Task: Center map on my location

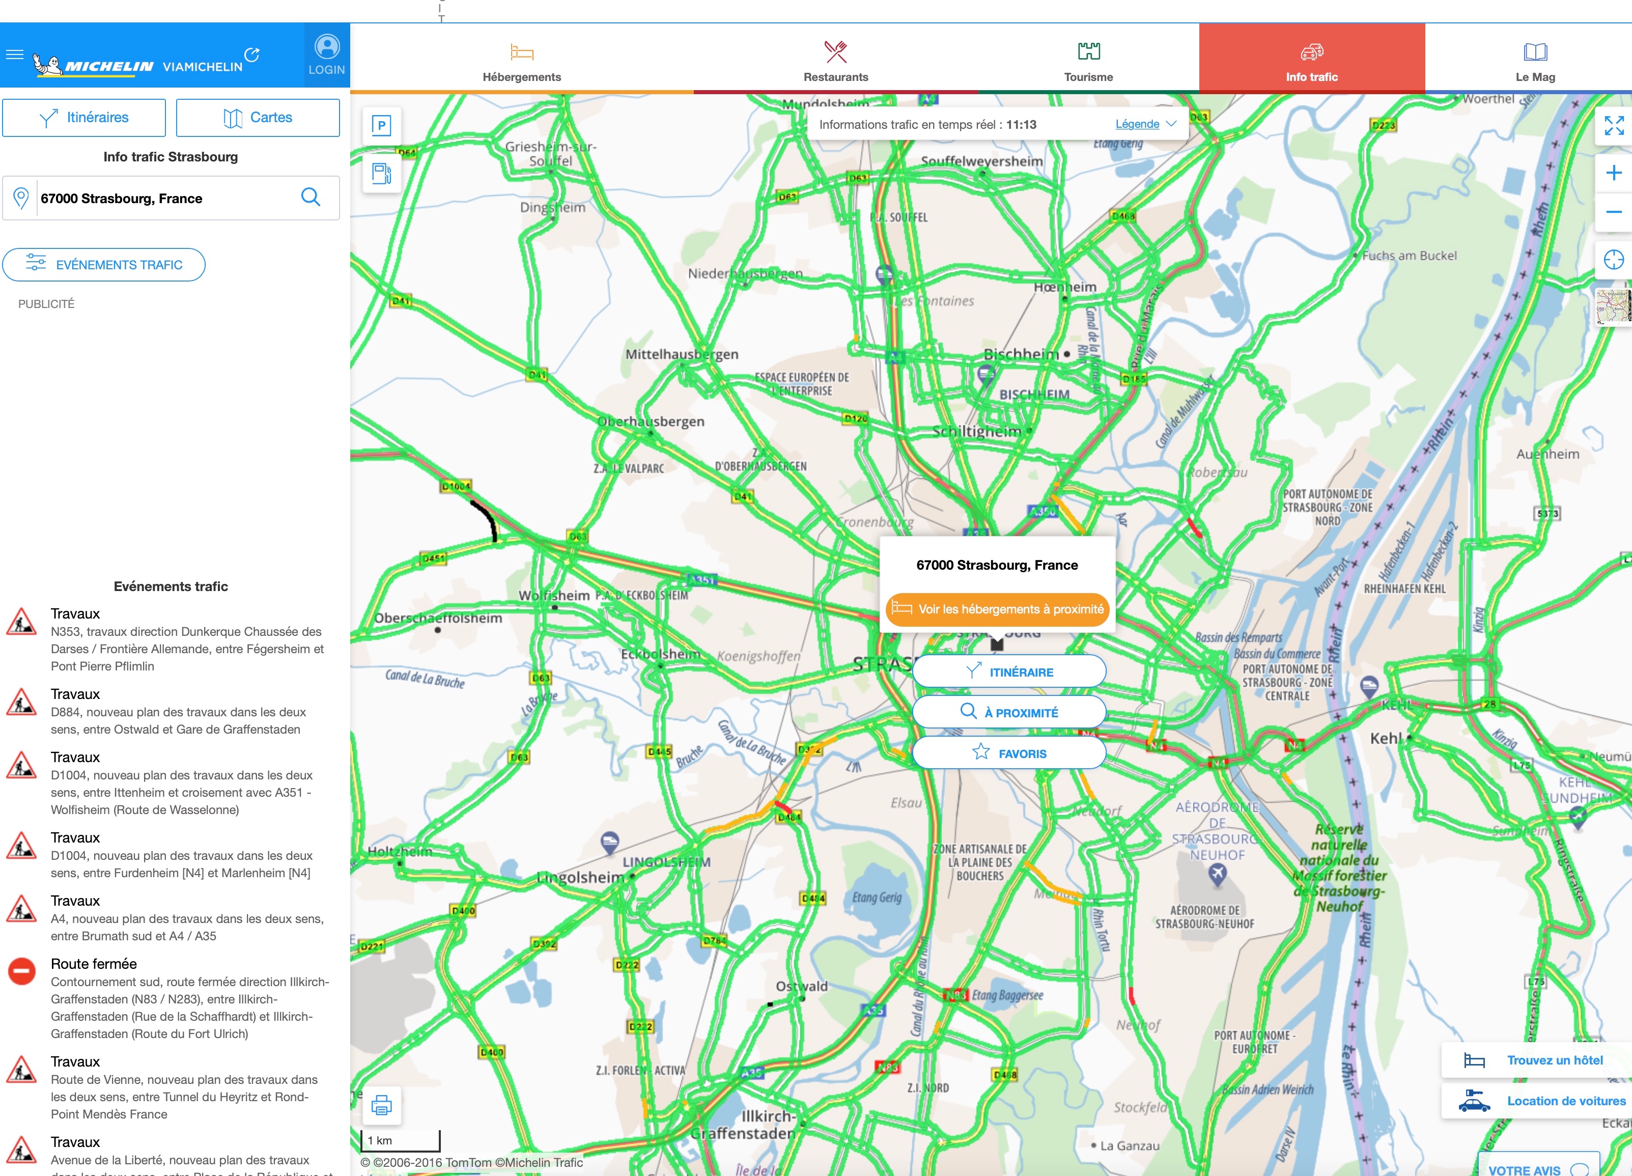Action: point(1613,259)
